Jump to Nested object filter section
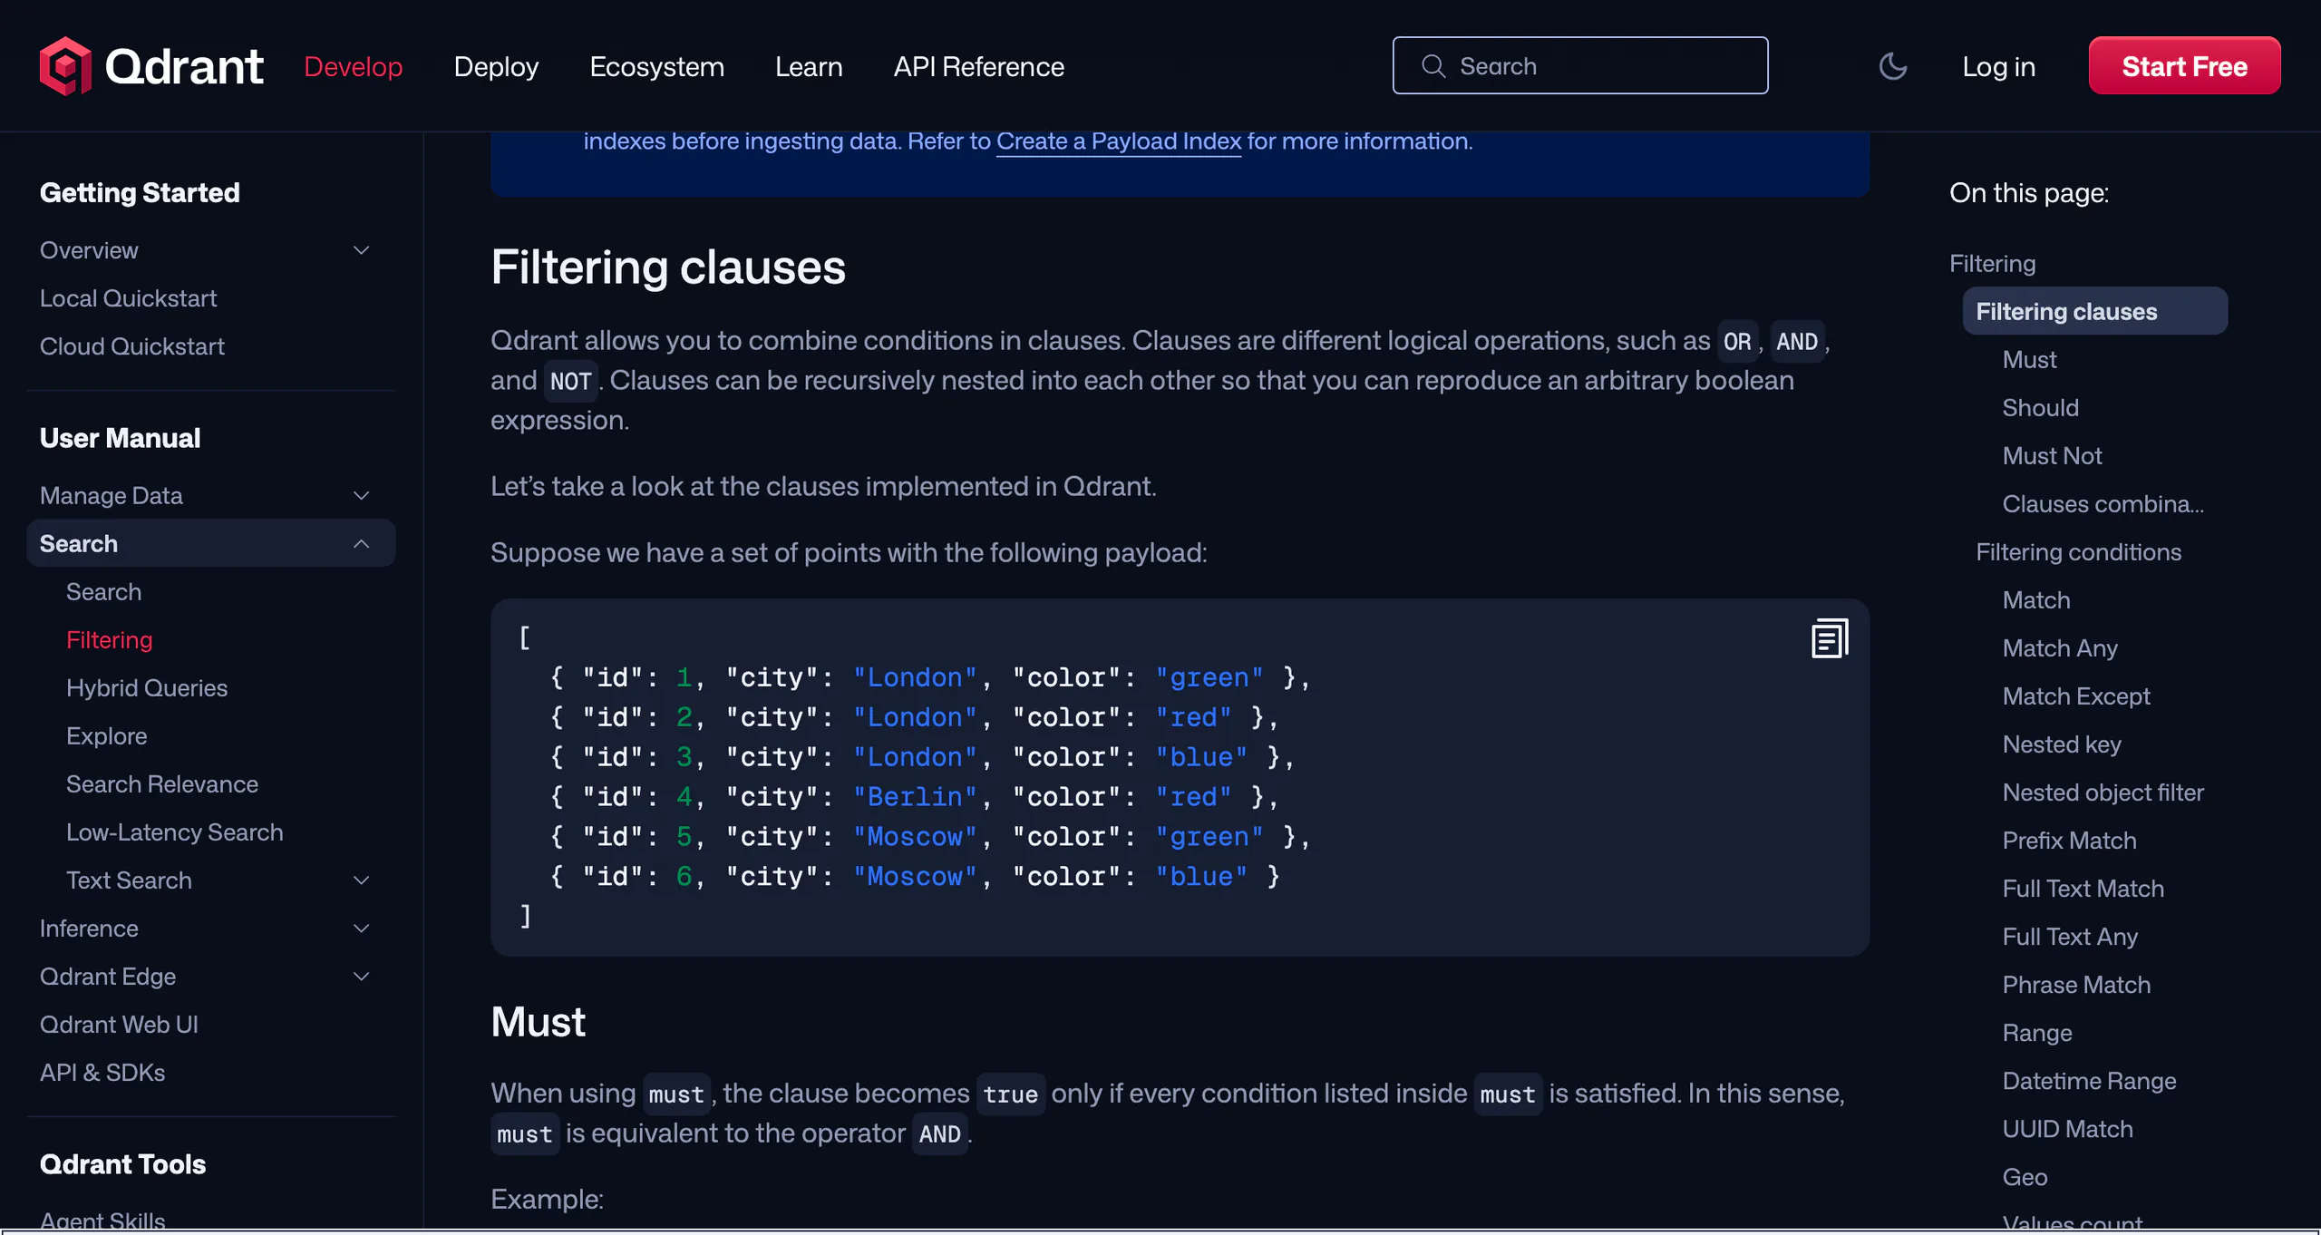The height and width of the screenshot is (1235, 2321). coord(2102,793)
